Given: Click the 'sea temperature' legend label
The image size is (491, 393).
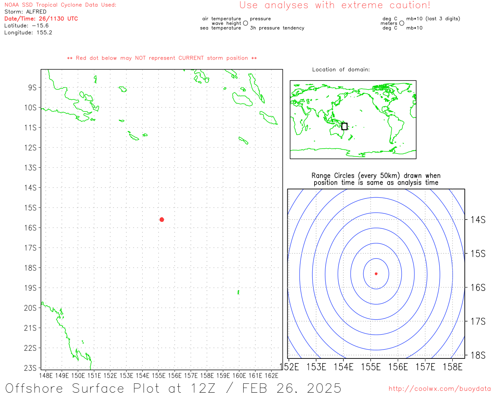Looking at the screenshot, I should (221, 28).
